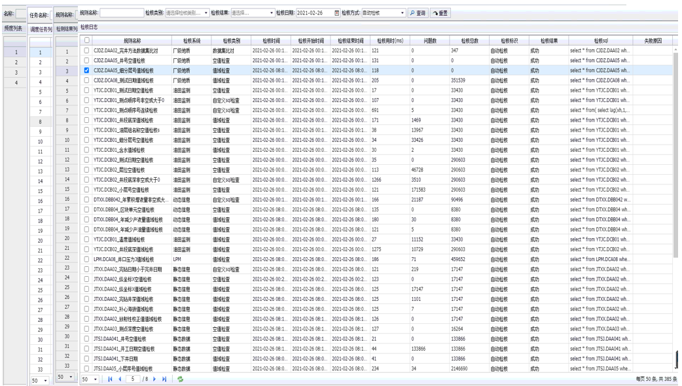Select the 检测结果列 tab

click(67, 29)
